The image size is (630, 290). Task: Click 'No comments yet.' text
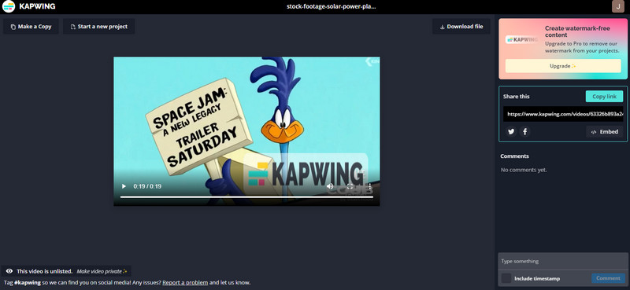tap(524, 170)
